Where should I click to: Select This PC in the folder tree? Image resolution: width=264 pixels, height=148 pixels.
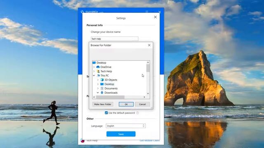[x=104, y=76]
